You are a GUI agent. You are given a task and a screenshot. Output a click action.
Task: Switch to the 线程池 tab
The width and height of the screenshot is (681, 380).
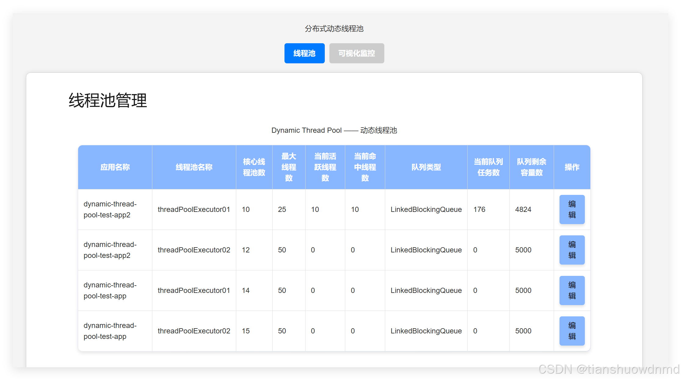(304, 53)
